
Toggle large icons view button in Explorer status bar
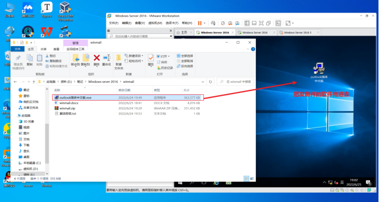pyautogui.click(x=252, y=178)
